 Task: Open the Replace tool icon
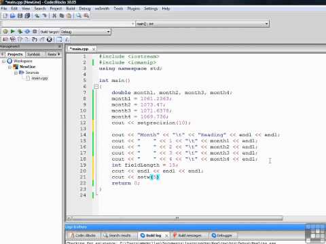tap(86, 16)
